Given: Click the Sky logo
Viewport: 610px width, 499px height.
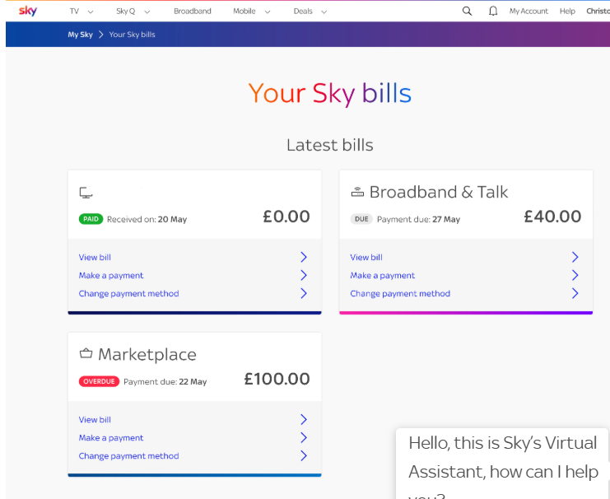Looking at the screenshot, I should [x=28, y=11].
